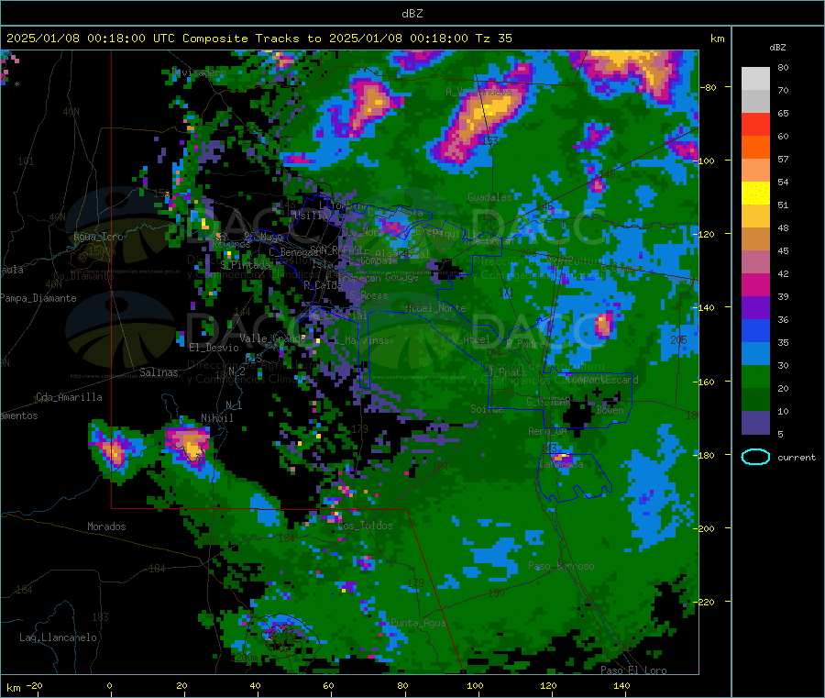825x698 pixels.
Task: Click the Los_Toldos place label
Action: coord(365,526)
